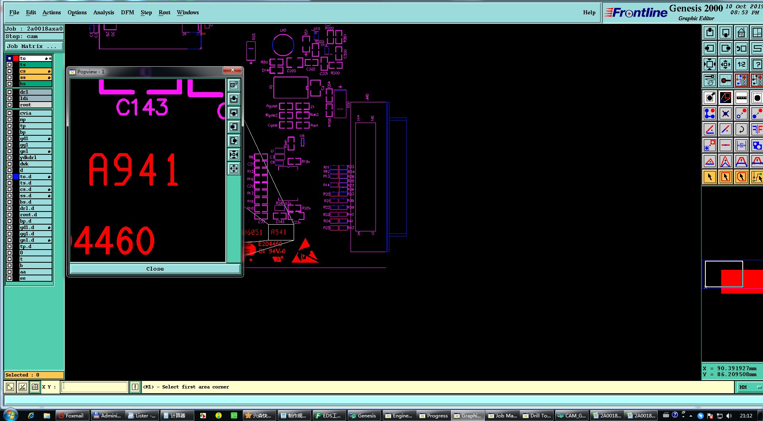This screenshot has width=763, height=421.
Task: Click the Windows Start button
Action: coord(10,415)
